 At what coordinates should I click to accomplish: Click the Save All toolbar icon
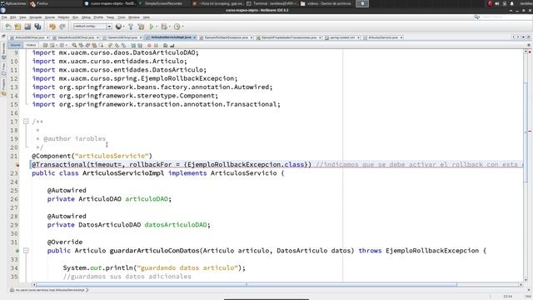[x=37, y=27]
